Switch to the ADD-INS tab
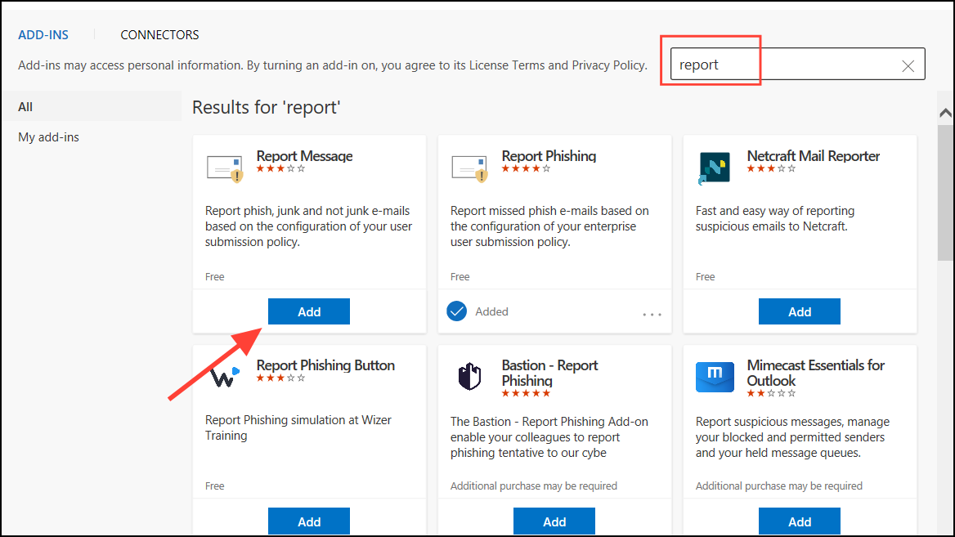This screenshot has width=955, height=537. [43, 34]
